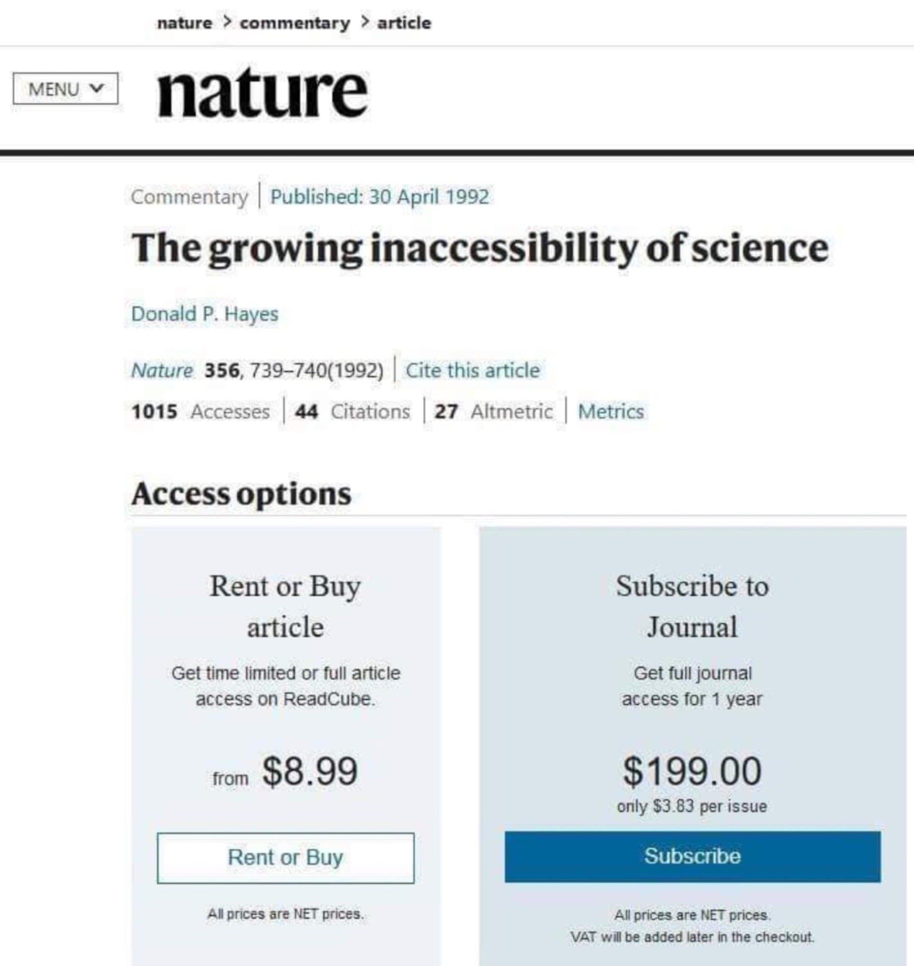Click the article breadcrumb item
This screenshot has height=966, width=914.
(404, 23)
